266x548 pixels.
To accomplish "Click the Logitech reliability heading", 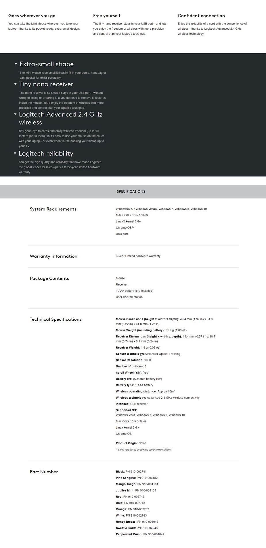I will point(46,154).
